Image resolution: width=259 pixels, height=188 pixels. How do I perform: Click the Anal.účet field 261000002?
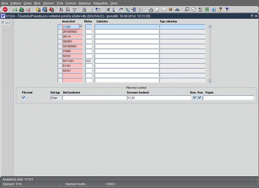[x=73, y=31]
